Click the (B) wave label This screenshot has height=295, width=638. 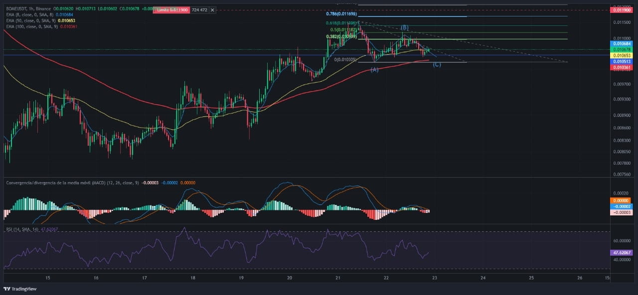[x=405, y=27]
